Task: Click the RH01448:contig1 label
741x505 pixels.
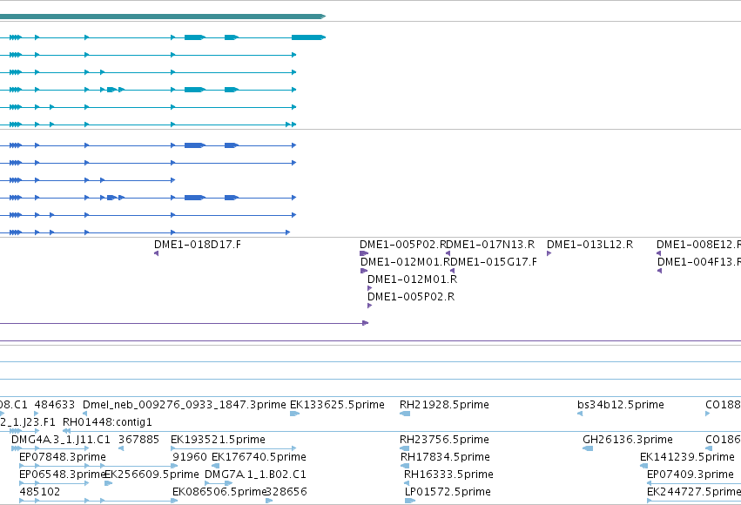Action: [x=107, y=422]
